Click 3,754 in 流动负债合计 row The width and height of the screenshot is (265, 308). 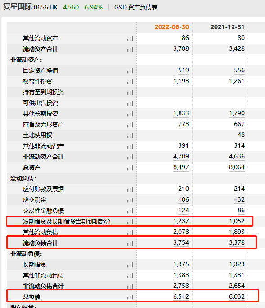[181, 243]
